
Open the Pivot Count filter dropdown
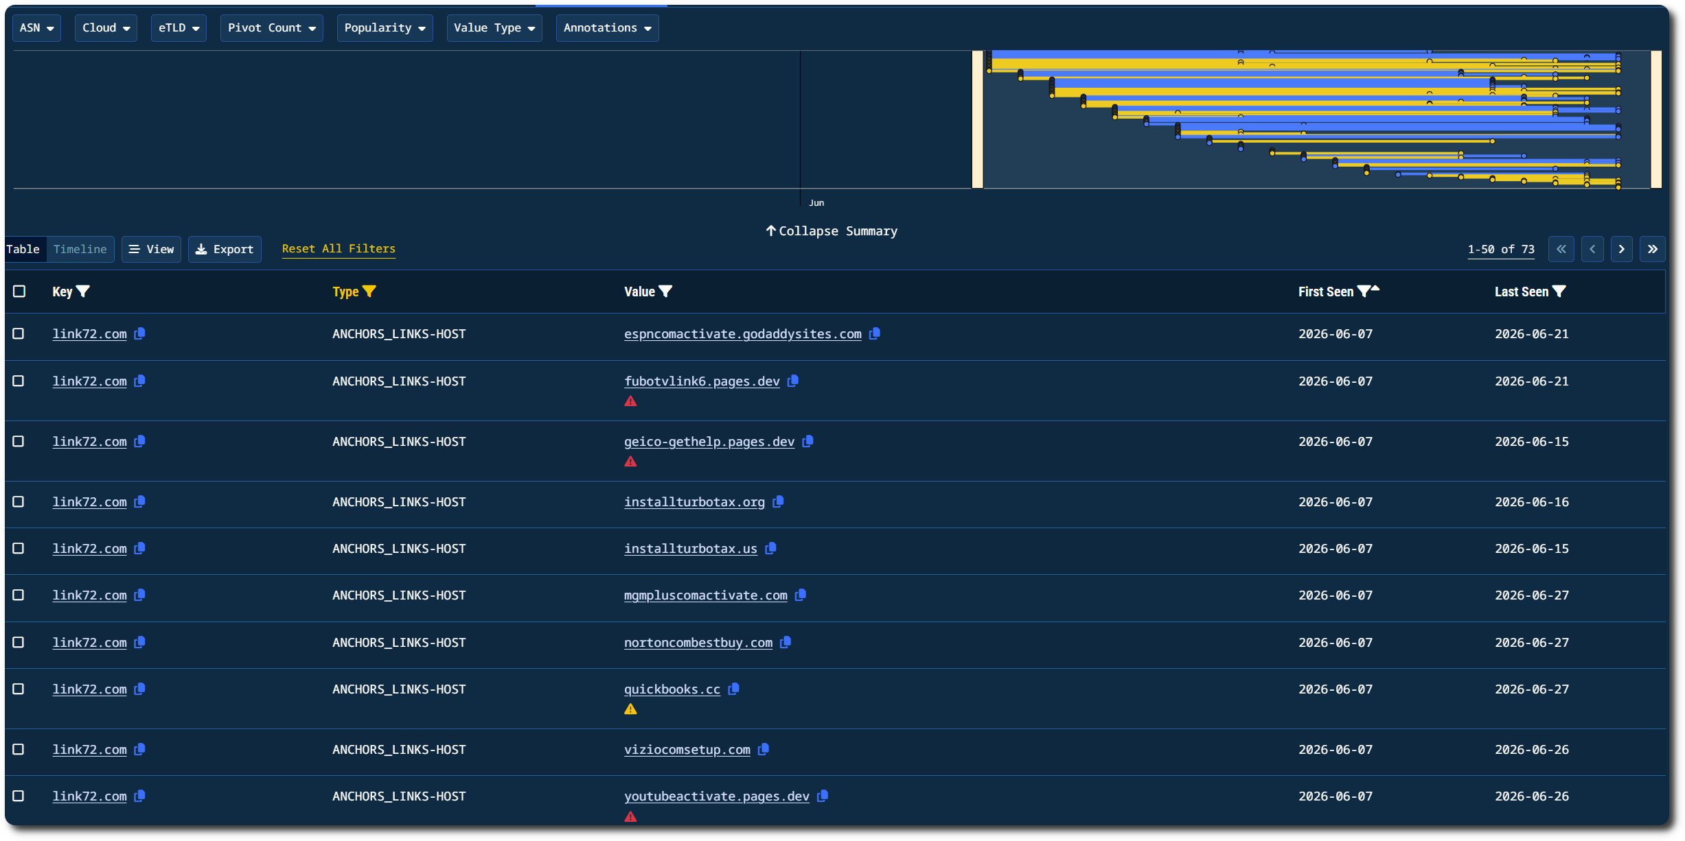point(271,28)
